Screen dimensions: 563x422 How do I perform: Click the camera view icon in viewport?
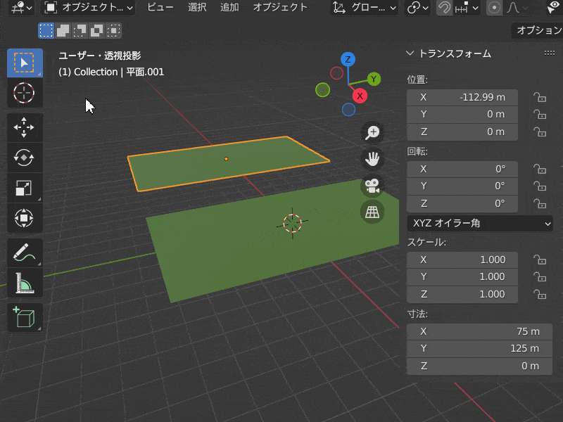click(x=372, y=186)
